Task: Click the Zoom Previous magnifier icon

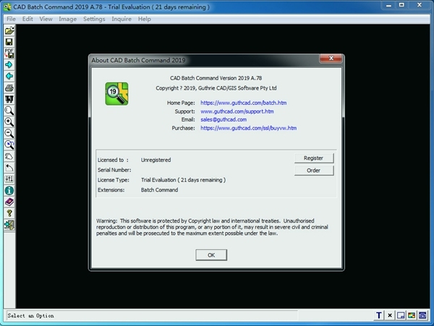Action: (9, 145)
